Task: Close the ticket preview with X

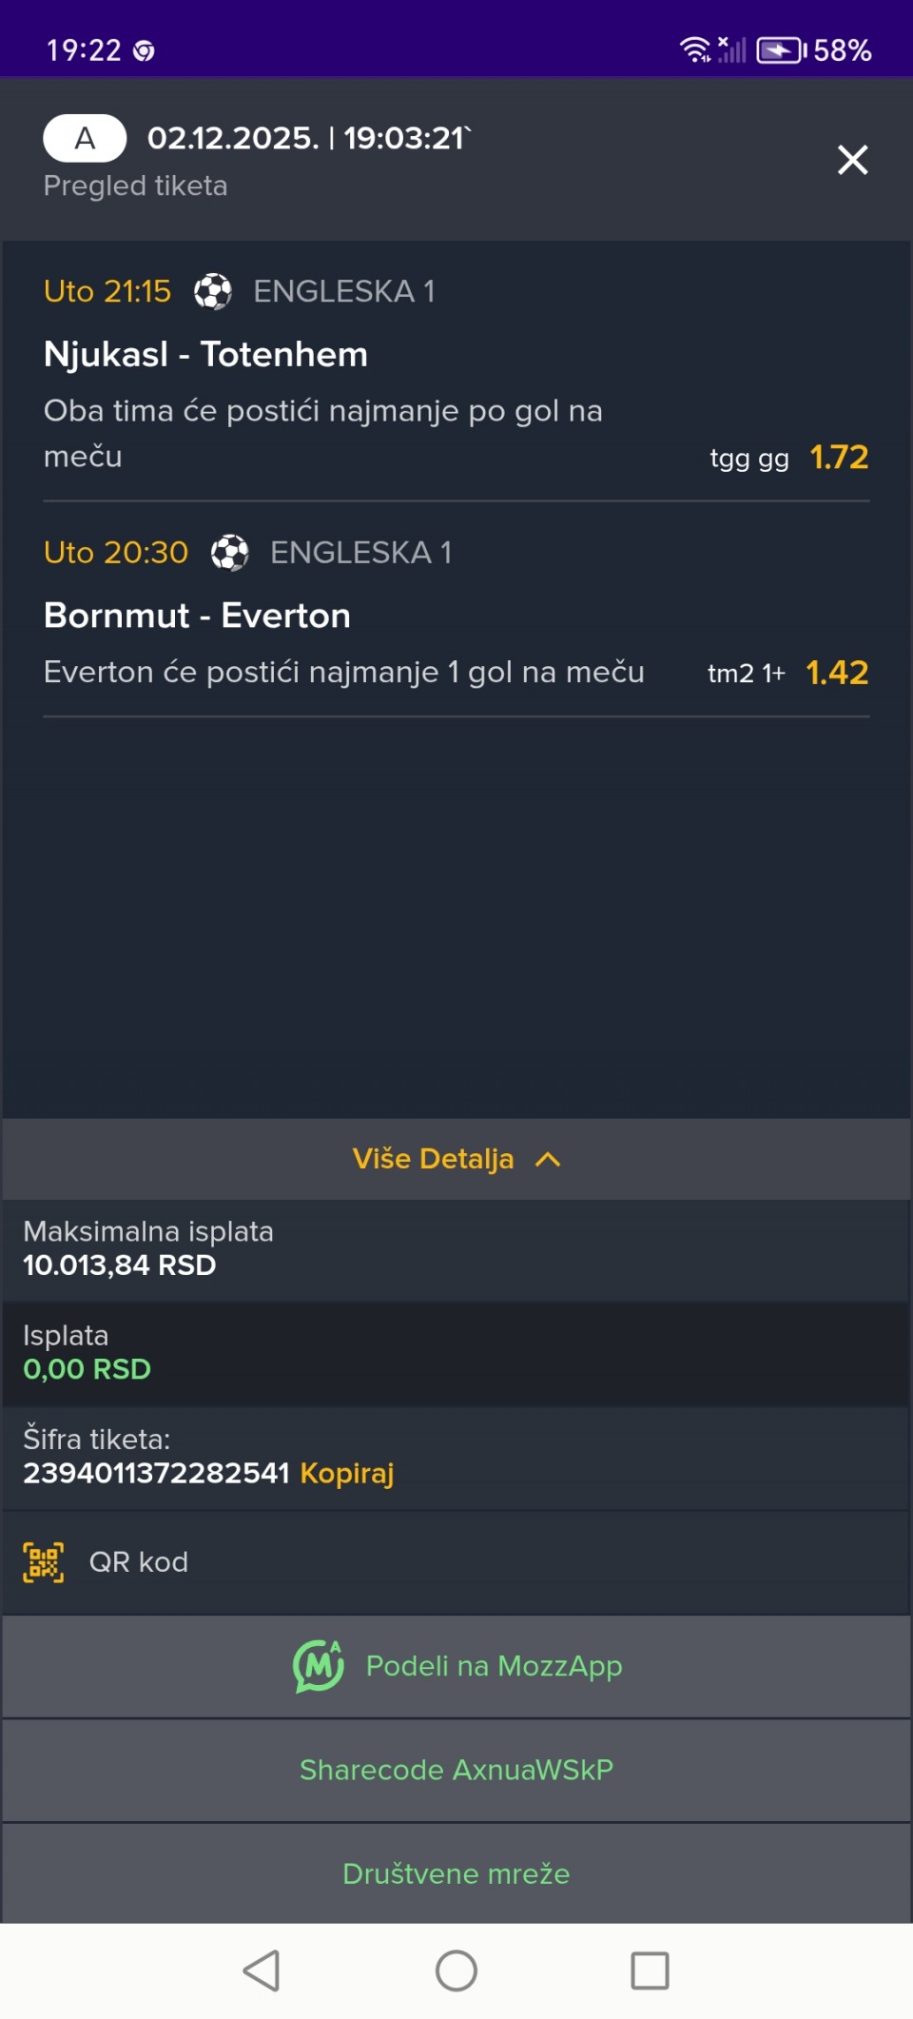Action: coord(852,160)
